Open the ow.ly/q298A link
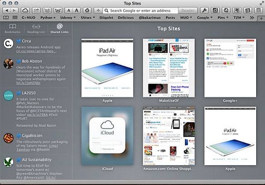Viewport: 265px width, 185px height. tap(37, 115)
